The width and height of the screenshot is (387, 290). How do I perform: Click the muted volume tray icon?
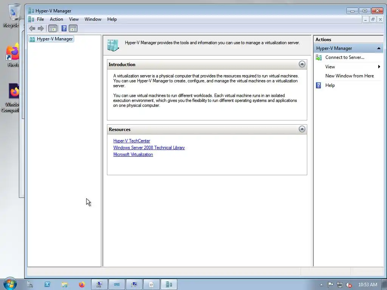[x=349, y=285]
